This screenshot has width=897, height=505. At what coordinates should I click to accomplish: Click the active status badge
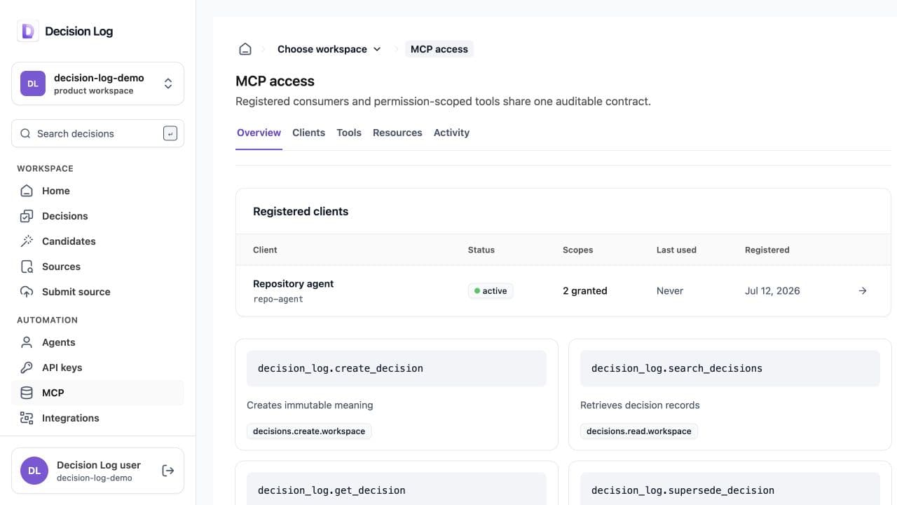[491, 291]
